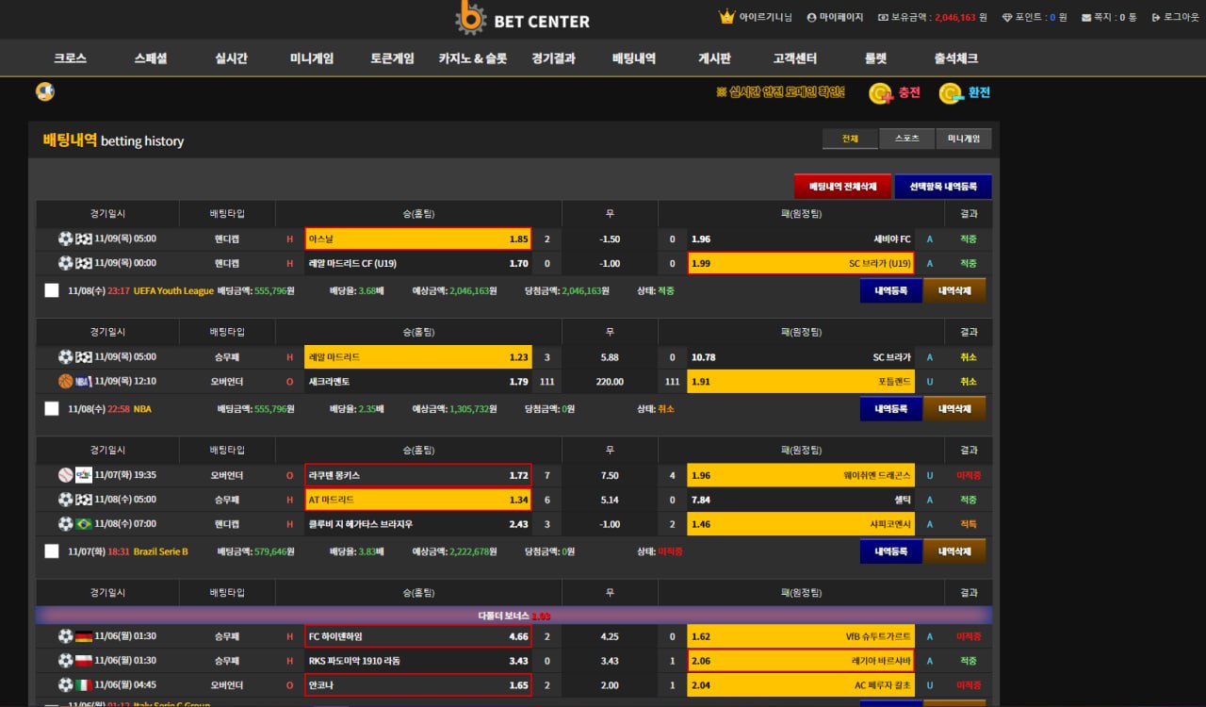Screen dimensions: 1206x707
Task: Click the gold crown icon in header
Action: [x=726, y=17]
